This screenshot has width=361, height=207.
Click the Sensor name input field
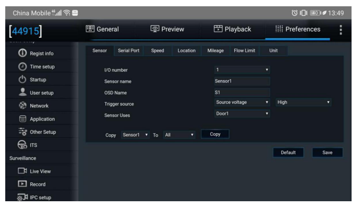point(242,81)
